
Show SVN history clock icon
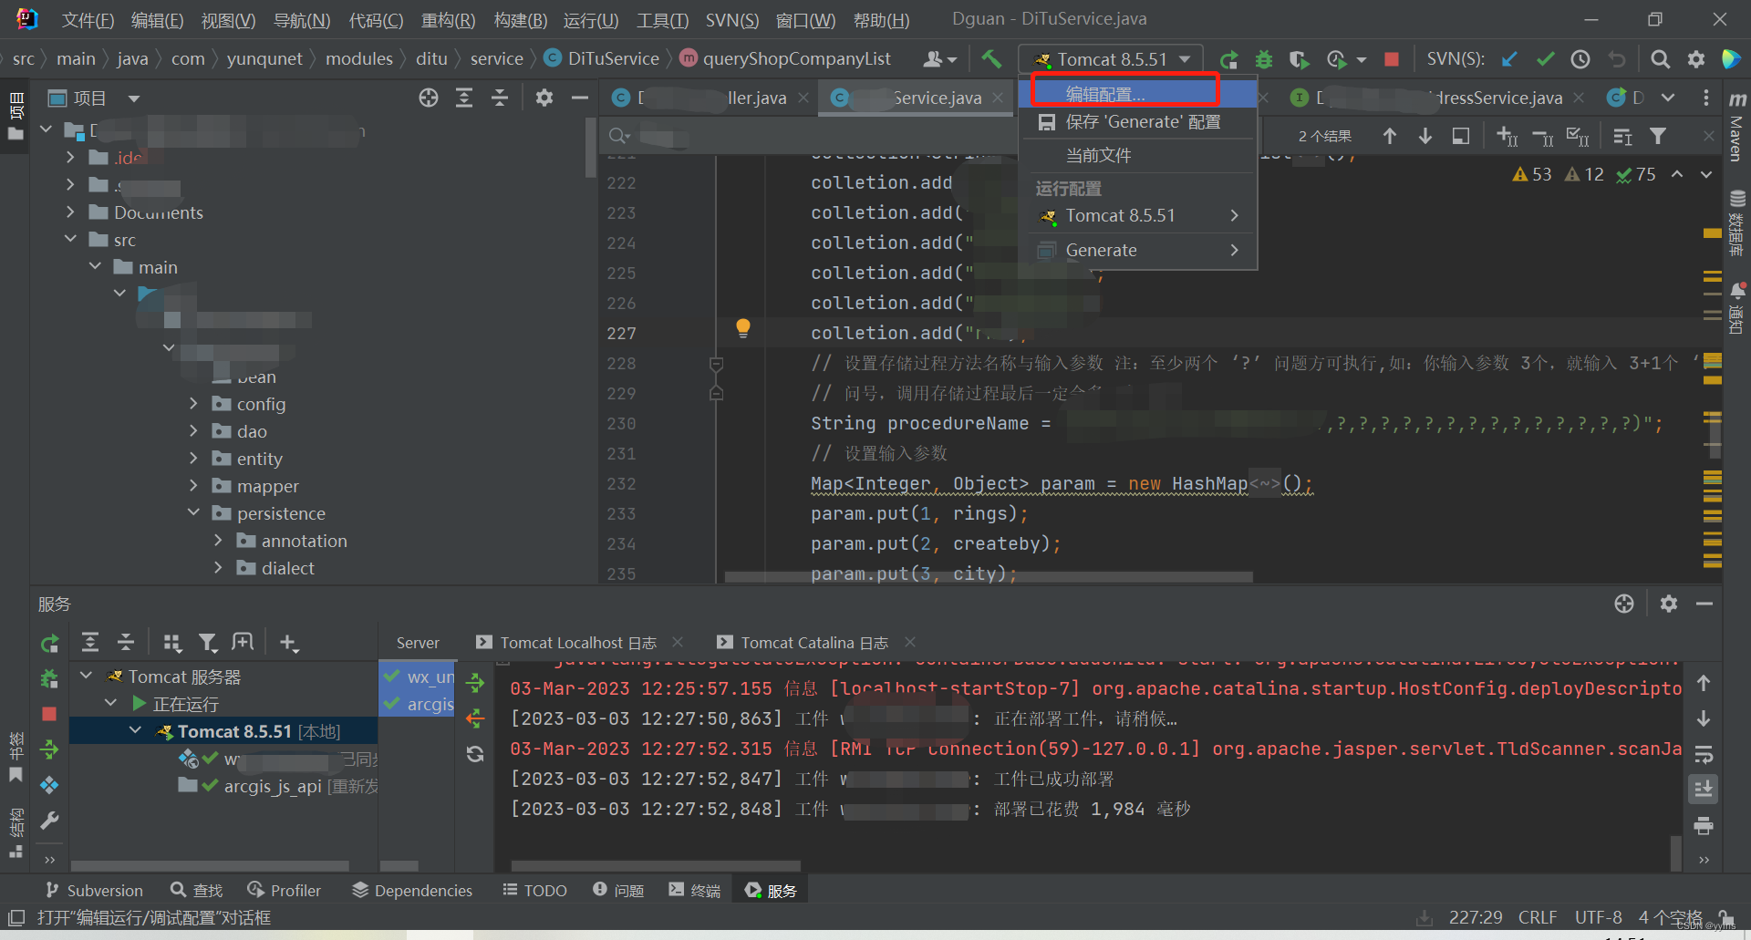(x=1580, y=59)
